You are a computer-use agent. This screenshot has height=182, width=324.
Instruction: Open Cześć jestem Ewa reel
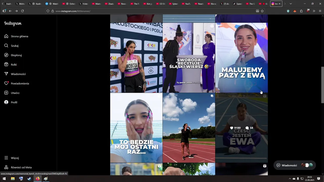coord(241,128)
